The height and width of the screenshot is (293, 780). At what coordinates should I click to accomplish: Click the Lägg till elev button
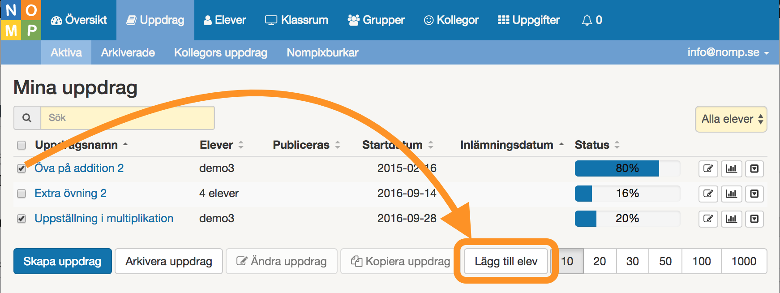[506, 261]
